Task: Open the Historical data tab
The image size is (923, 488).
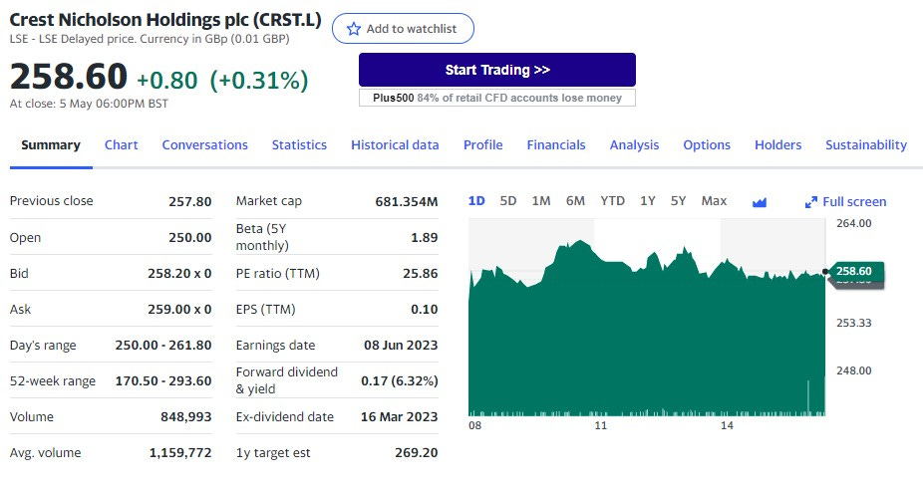Action: (395, 145)
